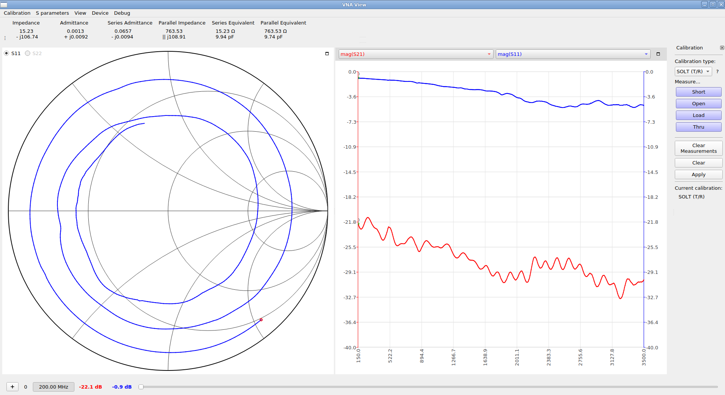
Task: Open the S parameters menu
Action: tap(52, 13)
